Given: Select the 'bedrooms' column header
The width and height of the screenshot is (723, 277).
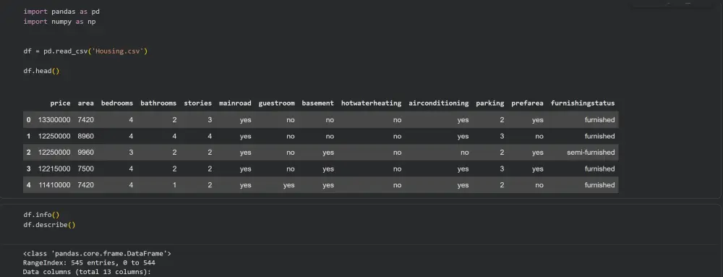Looking at the screenshot, I should point(117,103).
